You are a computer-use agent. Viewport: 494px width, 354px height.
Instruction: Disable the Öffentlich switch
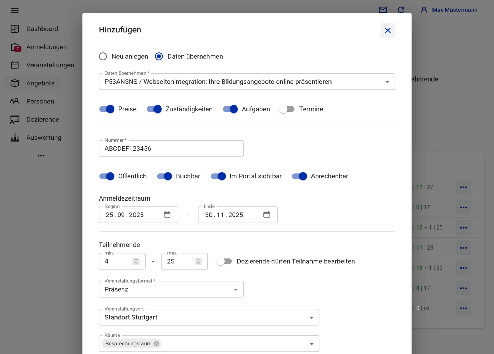coord(107,176)
